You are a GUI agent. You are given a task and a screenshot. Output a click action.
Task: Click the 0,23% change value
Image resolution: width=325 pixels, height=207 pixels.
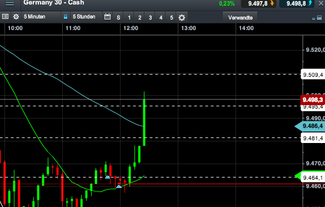pyautogui.click(x=227, y=3)
